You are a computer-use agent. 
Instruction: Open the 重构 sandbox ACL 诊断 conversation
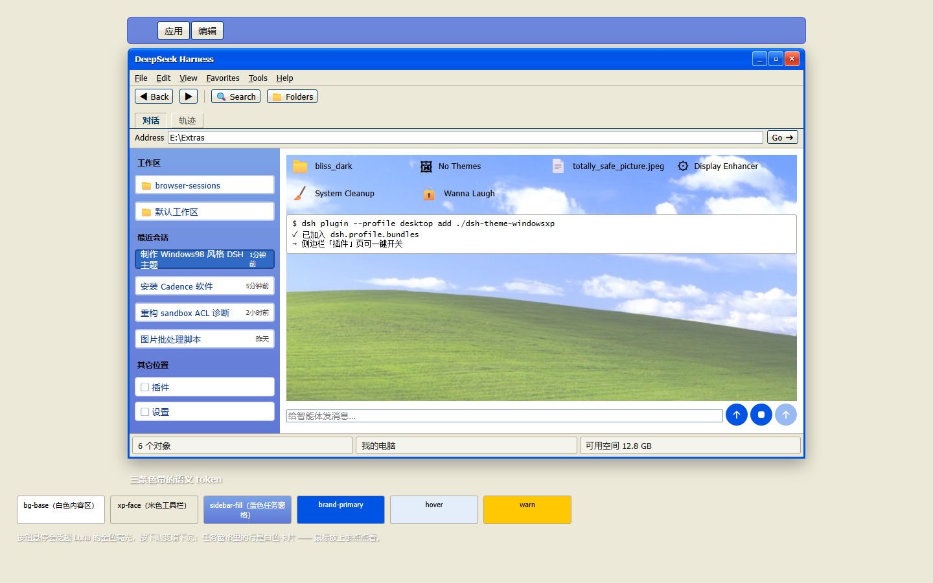pyautogui.click(x=205, y=312)
